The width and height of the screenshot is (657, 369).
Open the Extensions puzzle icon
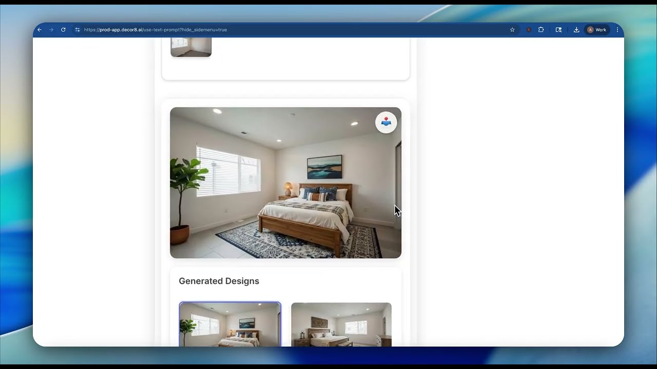(541, 30)
